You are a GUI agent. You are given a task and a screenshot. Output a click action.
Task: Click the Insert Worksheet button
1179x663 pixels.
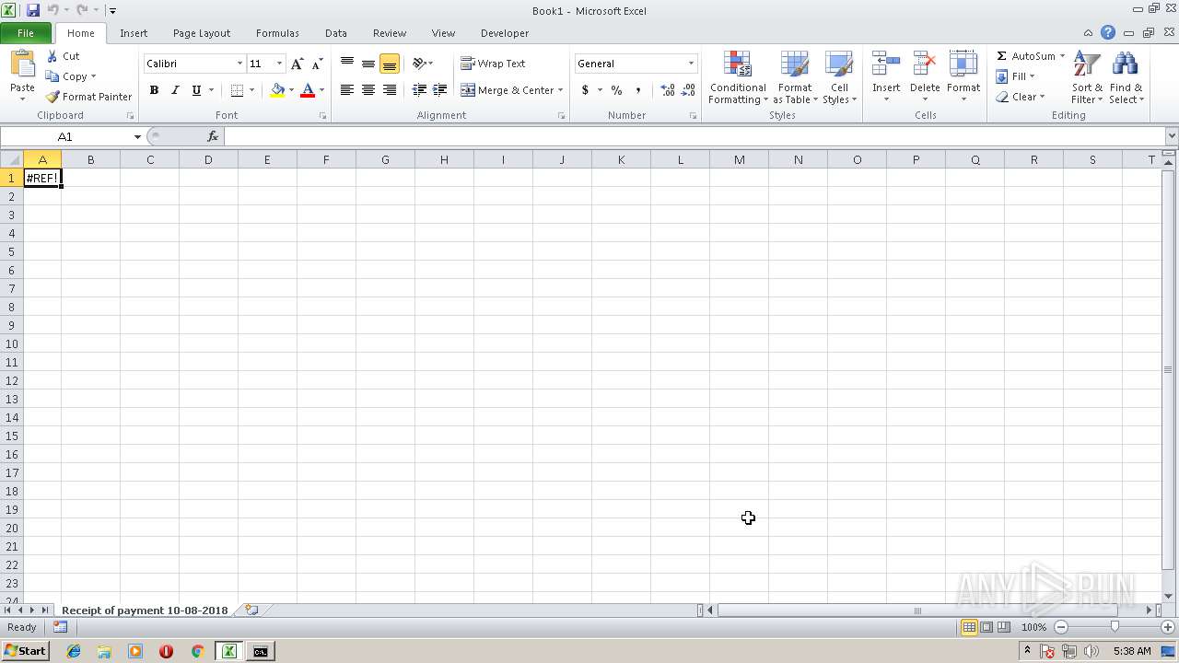click(x=251, y=610)
